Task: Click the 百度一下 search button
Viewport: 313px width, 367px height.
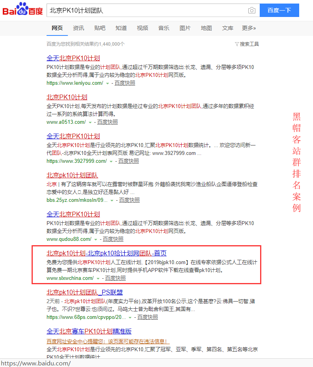Action: tap(279, 10)
